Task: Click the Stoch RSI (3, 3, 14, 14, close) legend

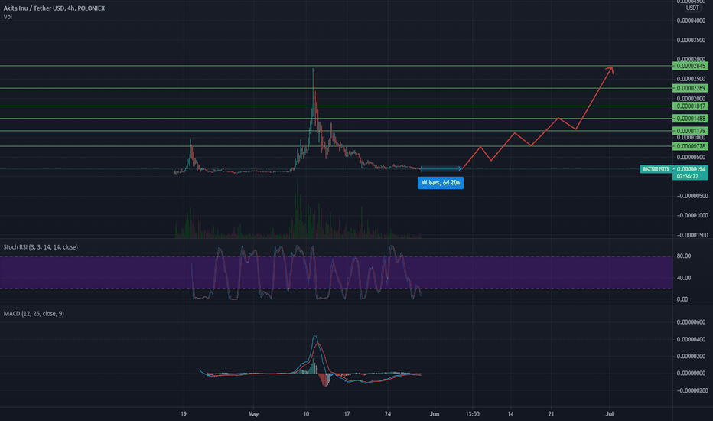Action: [x=41, y=247]
